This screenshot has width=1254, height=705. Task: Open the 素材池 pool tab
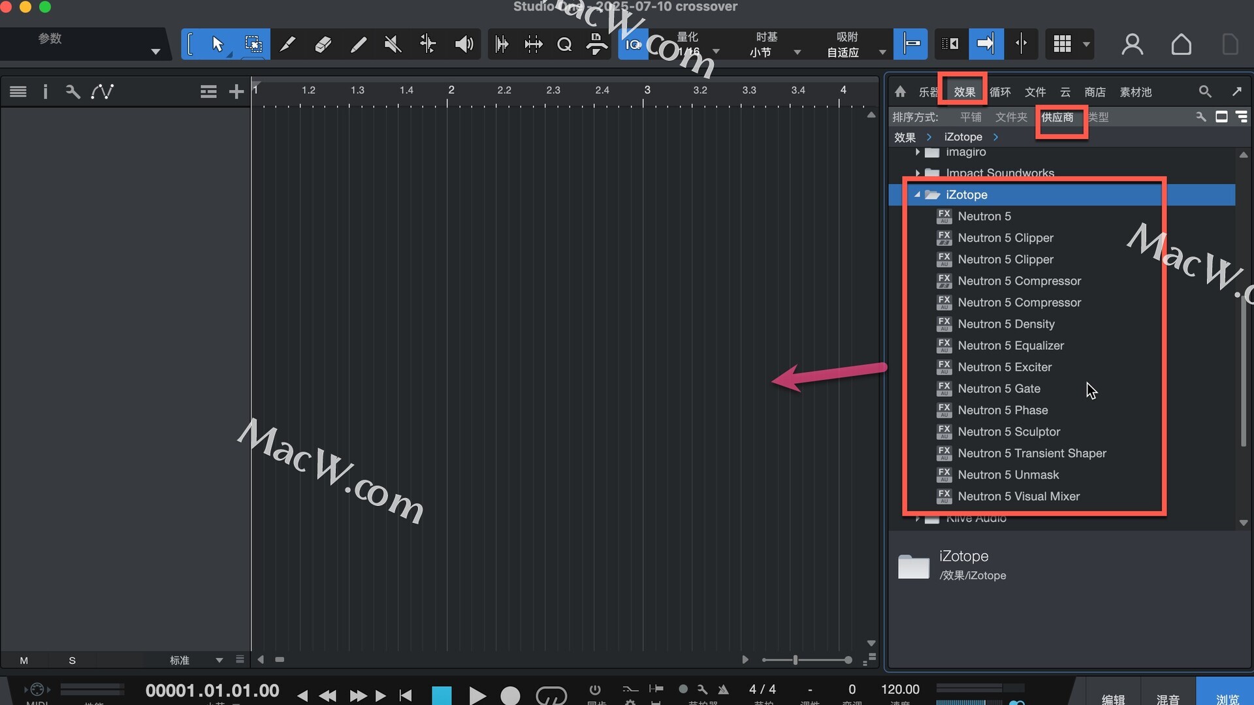pyautogui.click(x=1136, y=92)
